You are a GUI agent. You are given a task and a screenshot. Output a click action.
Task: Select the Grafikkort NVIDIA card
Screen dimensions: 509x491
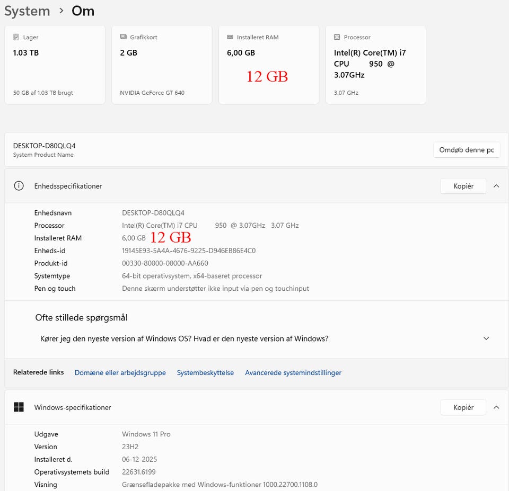click(x=162, y=65)
